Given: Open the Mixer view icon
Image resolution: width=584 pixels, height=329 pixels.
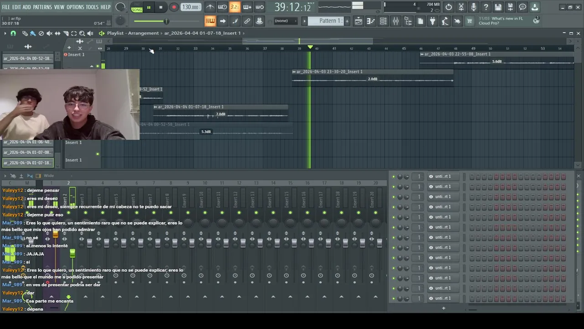Looking at the screenshot, I should pos(396,21).
